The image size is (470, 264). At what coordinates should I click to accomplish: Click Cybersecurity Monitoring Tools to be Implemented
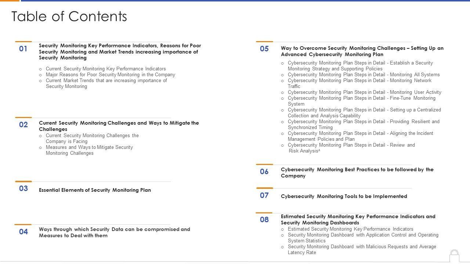(x=344, y=197)
